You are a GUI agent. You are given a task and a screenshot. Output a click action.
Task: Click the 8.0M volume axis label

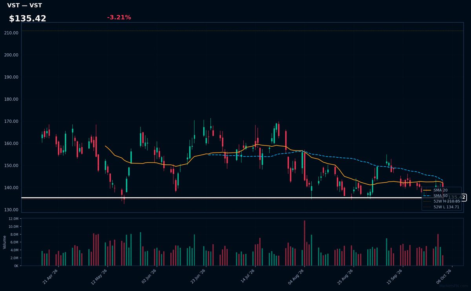tap(14, 235)
